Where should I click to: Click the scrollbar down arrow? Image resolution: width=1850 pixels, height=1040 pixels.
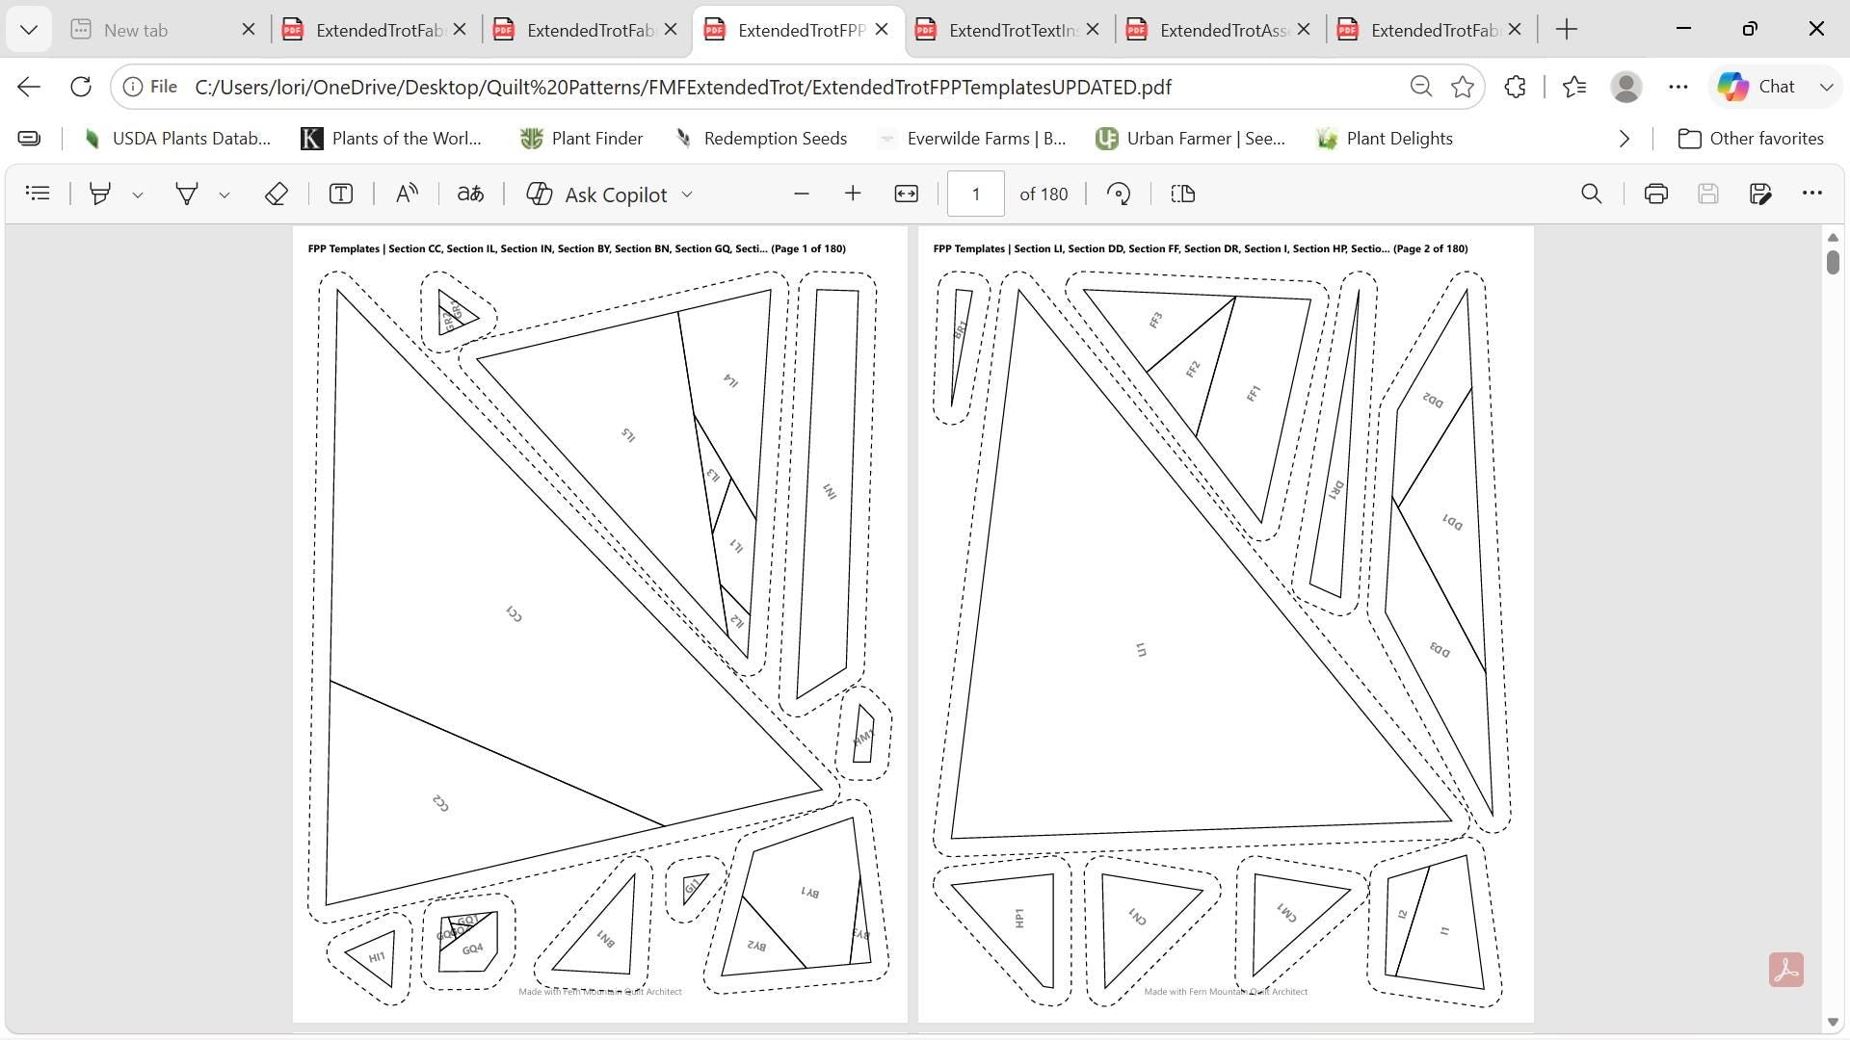pos(1833,1023)
